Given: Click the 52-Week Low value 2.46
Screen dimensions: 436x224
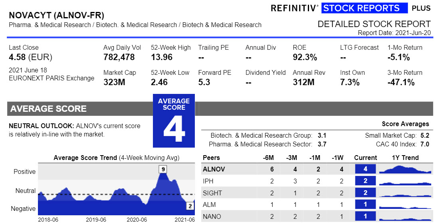Looking at the screenshot, I should click(x=159, y=82).
